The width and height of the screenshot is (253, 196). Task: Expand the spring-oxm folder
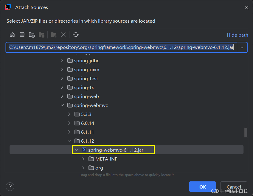62,69
